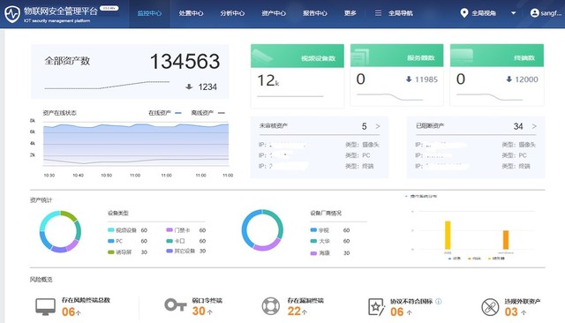Image resolution: width=565 pixels, height=323 pixels.
Task: Click the total assets number 134563
Action: point(185,61)
